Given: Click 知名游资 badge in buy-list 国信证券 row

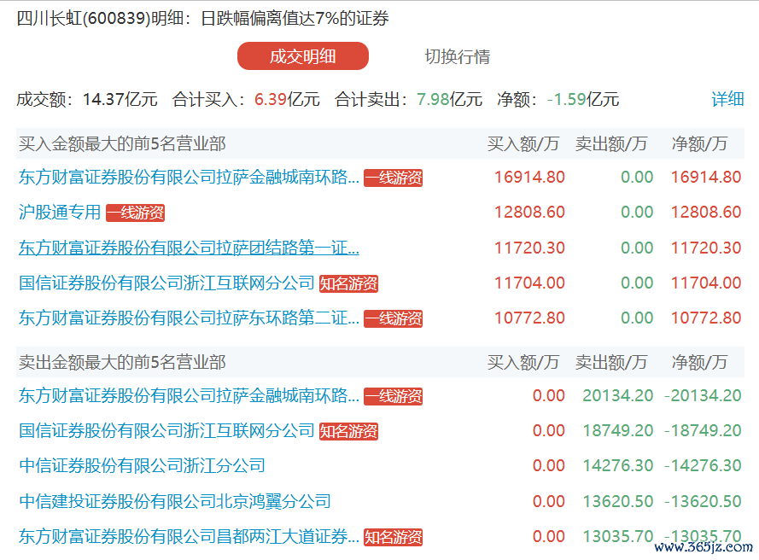Looking at the screenshot, I should [348, 283].
